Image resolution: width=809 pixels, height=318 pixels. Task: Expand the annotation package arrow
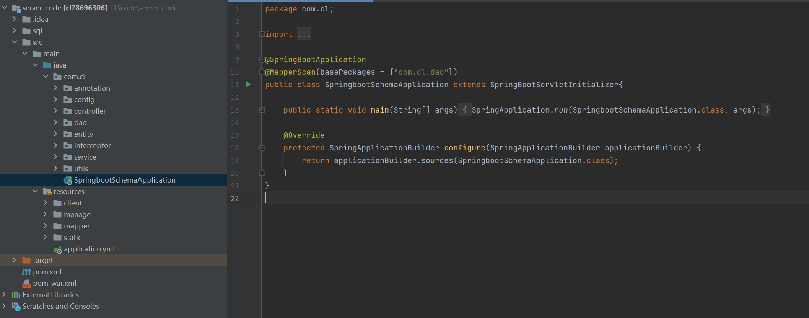pos(55,88)
